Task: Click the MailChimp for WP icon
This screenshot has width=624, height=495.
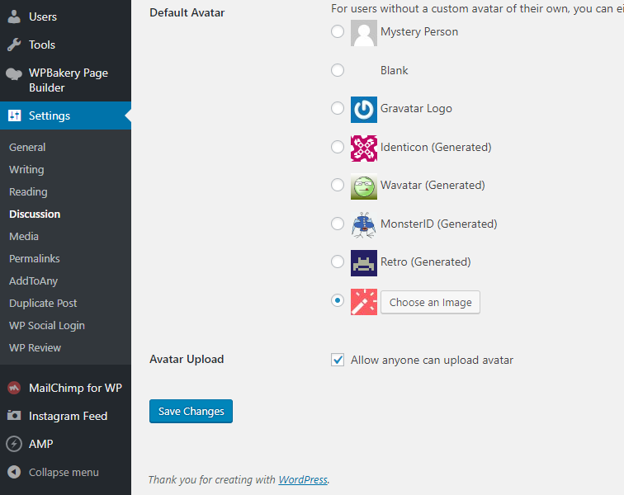Action: point(14,388)
